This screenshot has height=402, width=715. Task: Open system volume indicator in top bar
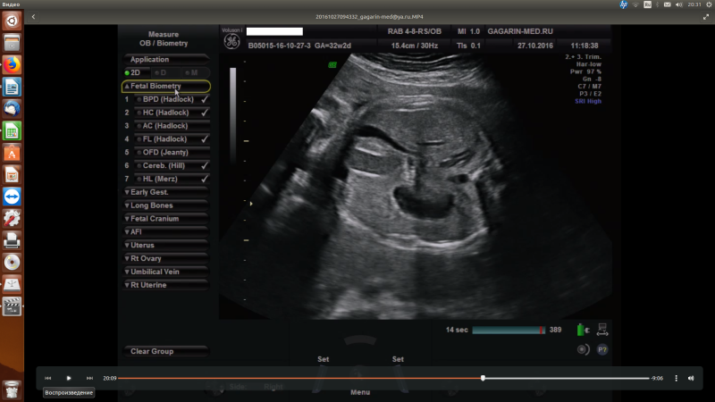tap(679, 4)
